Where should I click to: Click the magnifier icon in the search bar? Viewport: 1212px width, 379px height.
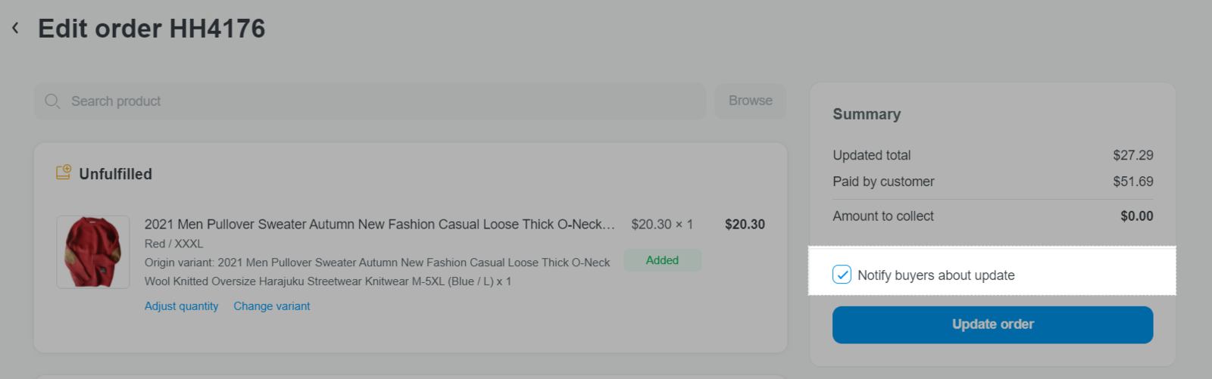point(52,101)
